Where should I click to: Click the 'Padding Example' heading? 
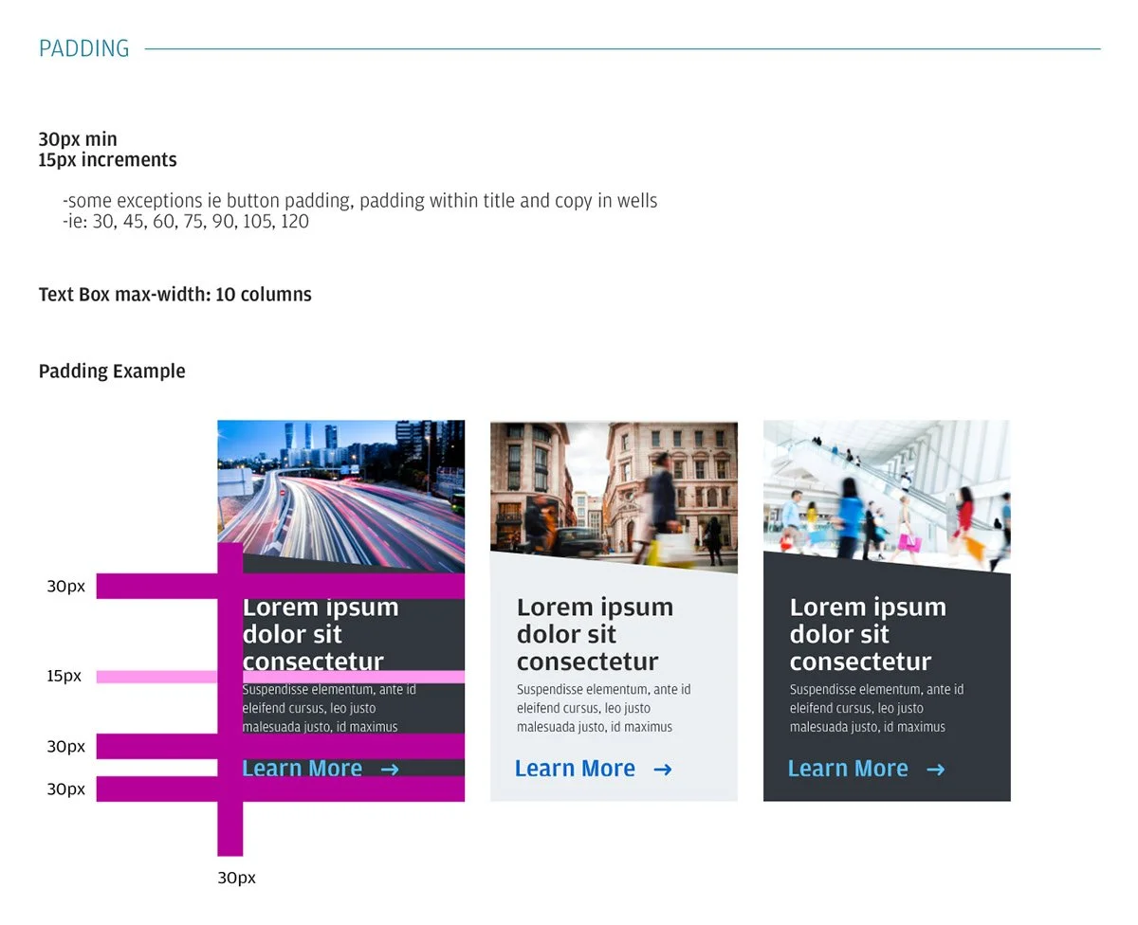[x=112, y=372]
